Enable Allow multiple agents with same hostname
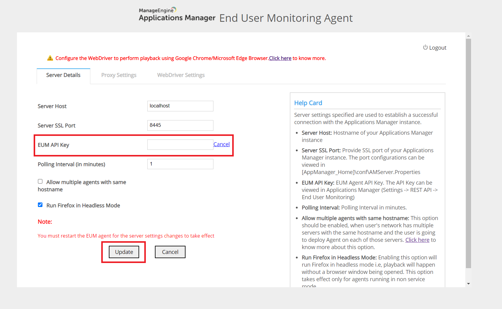Image resolution: width=502 pixels, height=309 pixels. point(40,182)
